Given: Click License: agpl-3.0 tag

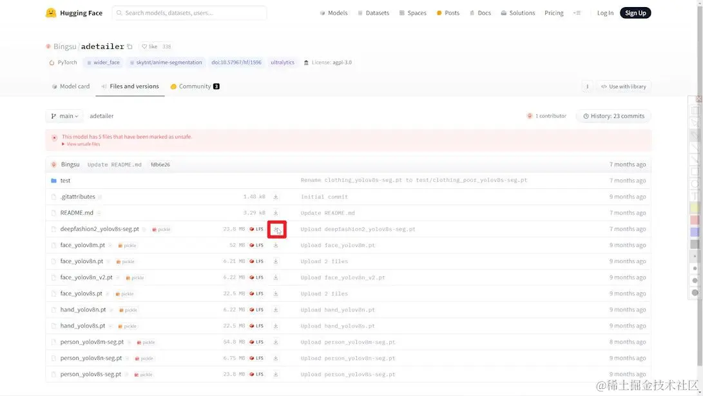Looking at the screenshot, I should coord(328,63).
